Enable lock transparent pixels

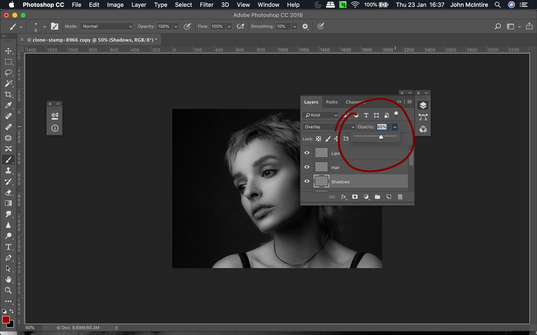[318, 139]
